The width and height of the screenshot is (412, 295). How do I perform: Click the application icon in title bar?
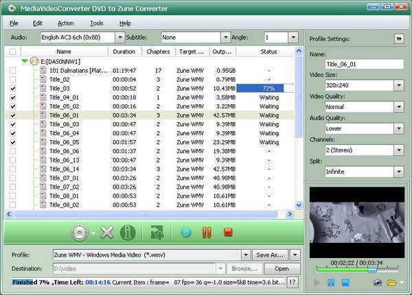[12, 8]
